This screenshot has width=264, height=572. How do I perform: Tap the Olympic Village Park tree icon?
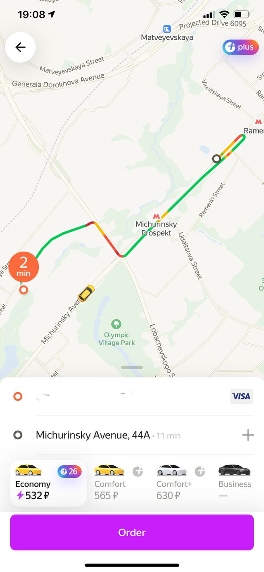[116, 324]
